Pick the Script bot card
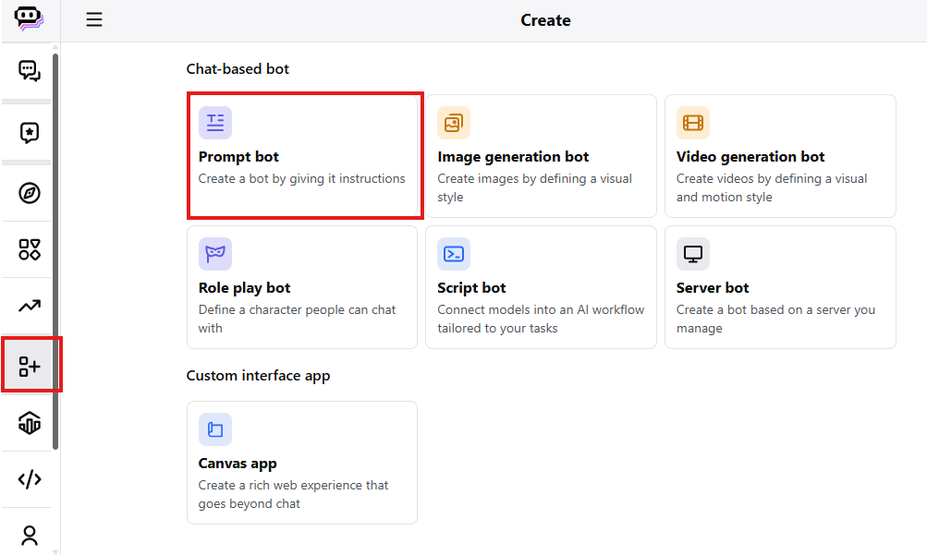Viewport: 927px width, 555px height. coord(541,287)
